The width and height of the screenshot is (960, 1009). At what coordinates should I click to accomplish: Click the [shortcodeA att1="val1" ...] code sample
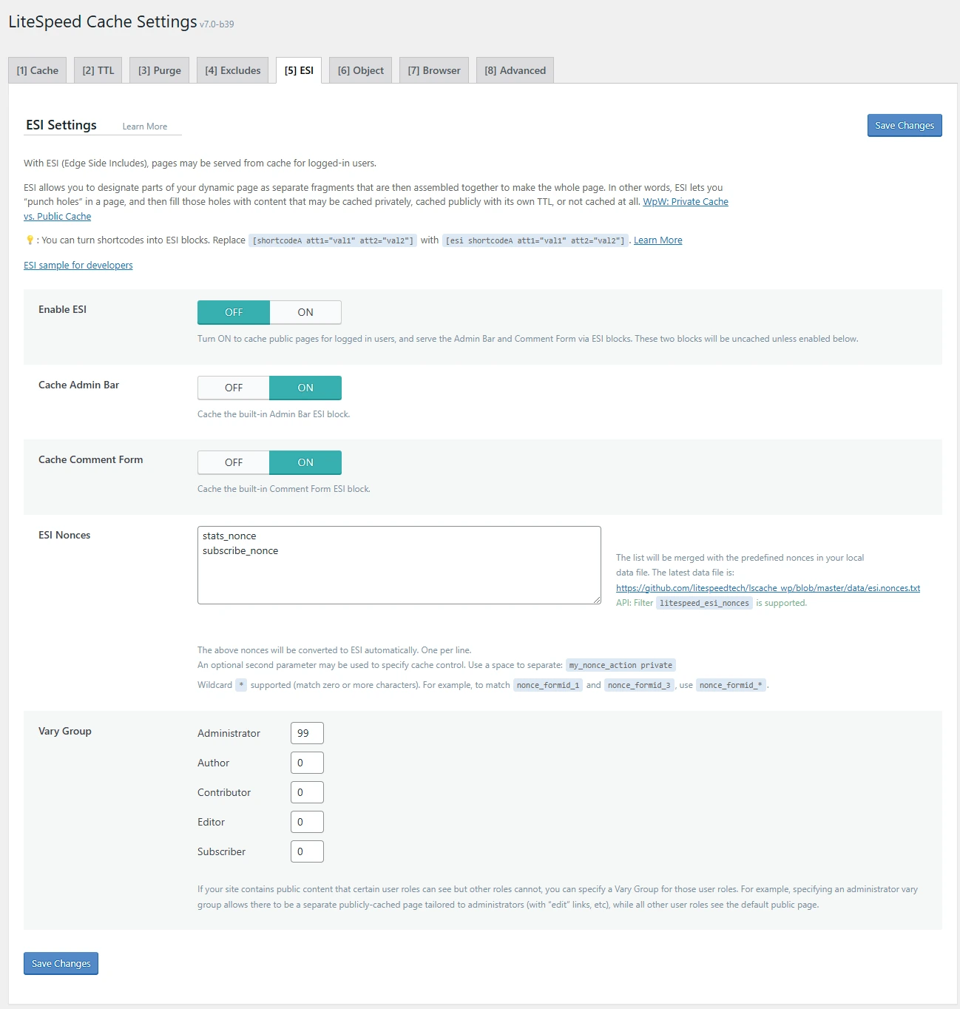tap(333, 241)
